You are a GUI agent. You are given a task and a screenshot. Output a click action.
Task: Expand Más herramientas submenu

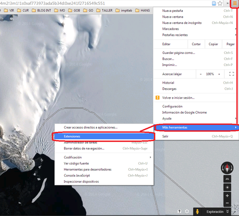[196, 128]
